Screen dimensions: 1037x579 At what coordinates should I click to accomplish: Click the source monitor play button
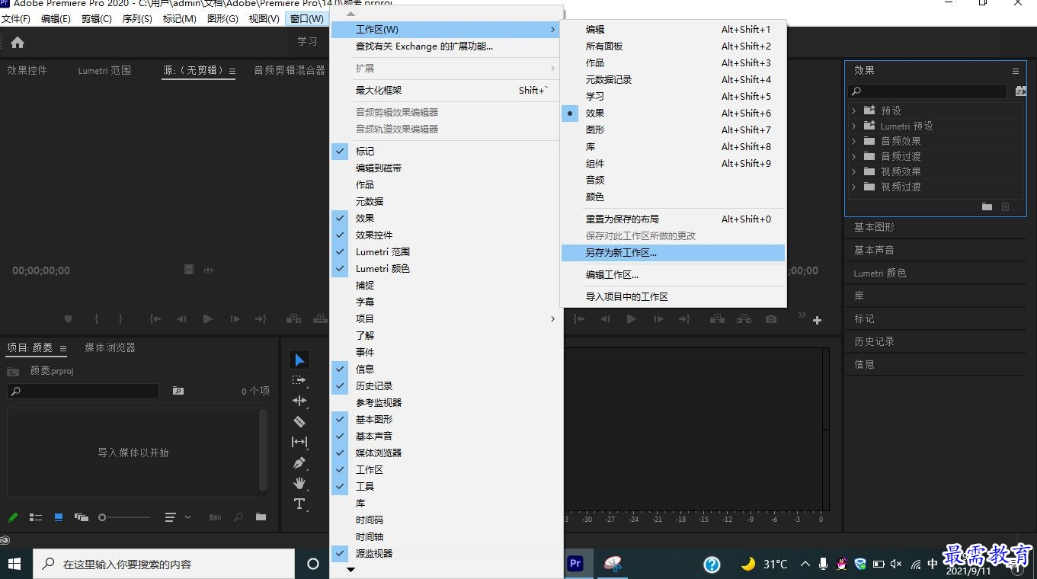[x=207, y=319]
